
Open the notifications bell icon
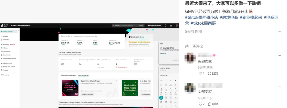tap(171, 25)
